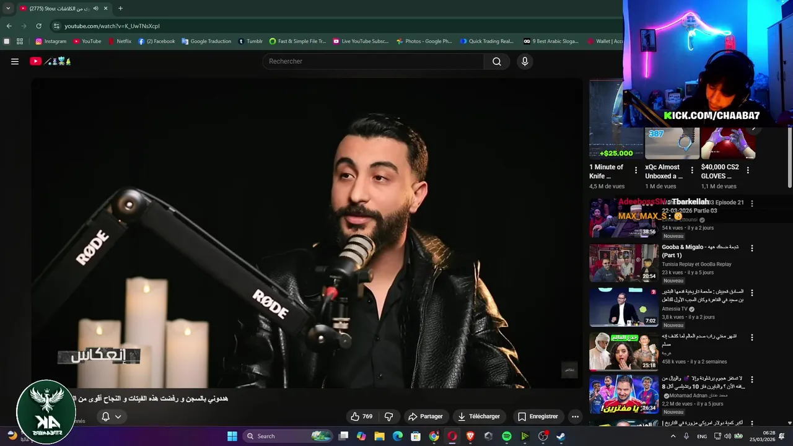Open the Windows Start menu

(232, 436)
